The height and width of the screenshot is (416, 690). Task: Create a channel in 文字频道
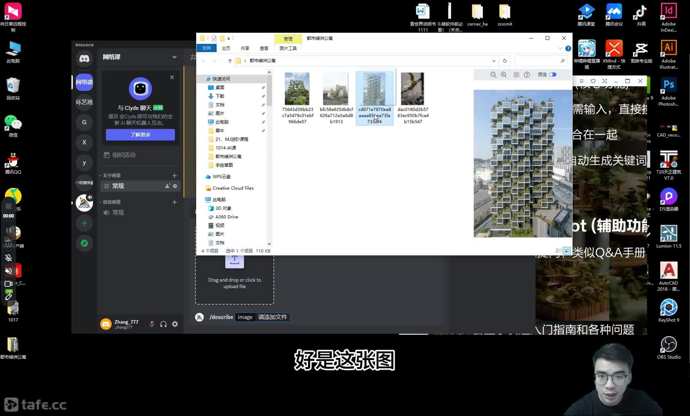(x=174, y=176)
